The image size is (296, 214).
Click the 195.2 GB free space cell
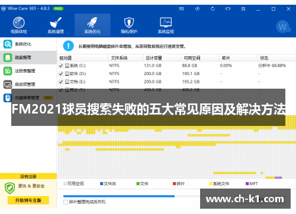coord(191,82)
